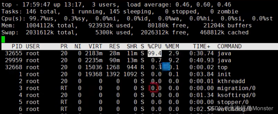Select the 2183m VIRT value
278x114 pixels.
coord(94,53)
